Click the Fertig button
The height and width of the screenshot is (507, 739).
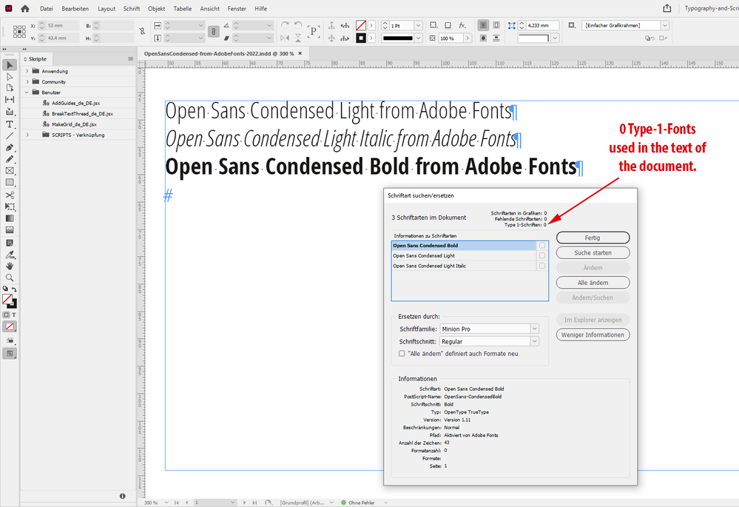[592, 238]
